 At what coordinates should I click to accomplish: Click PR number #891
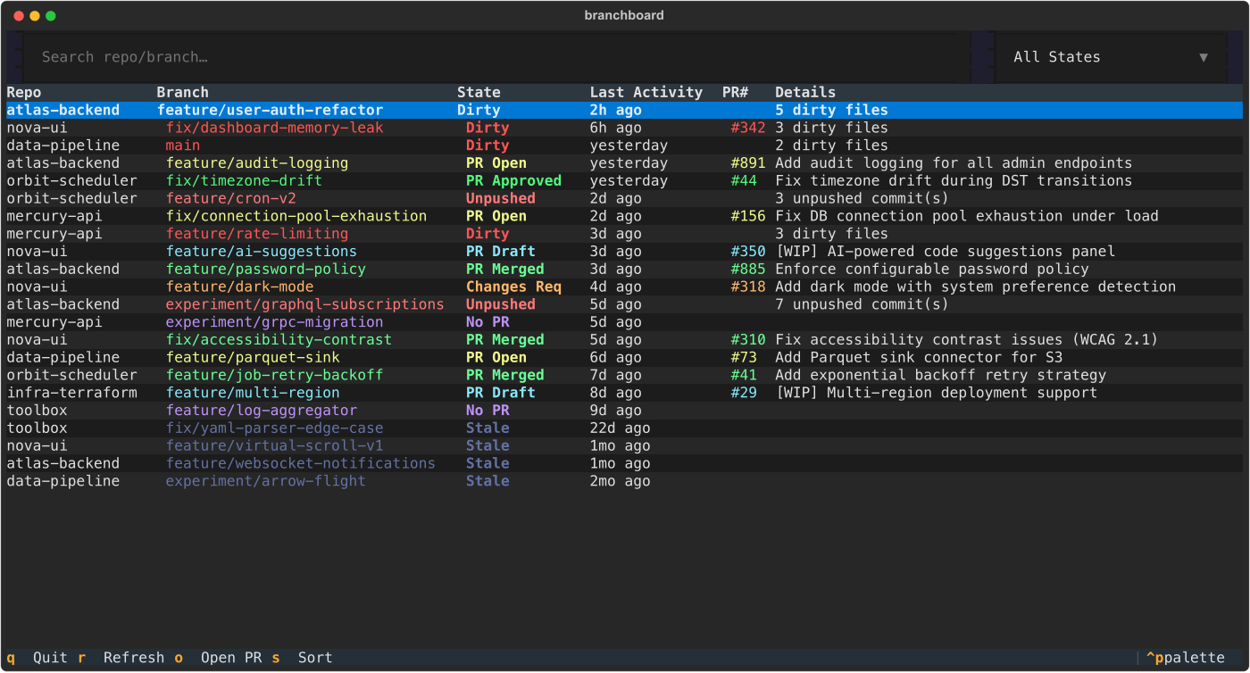(748, 163)
